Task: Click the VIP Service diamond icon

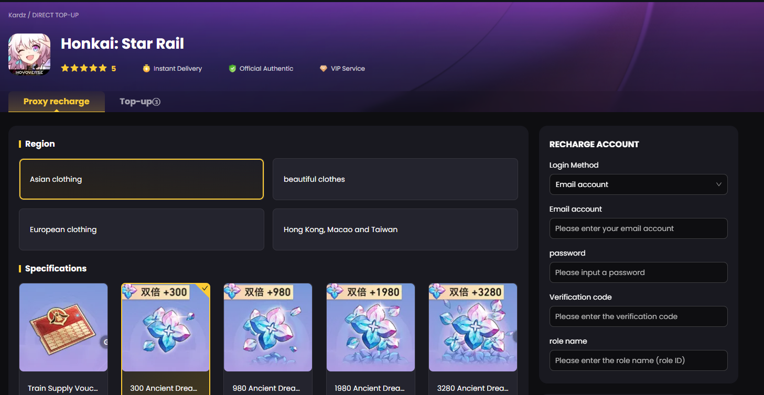Action: pos(324,69)
